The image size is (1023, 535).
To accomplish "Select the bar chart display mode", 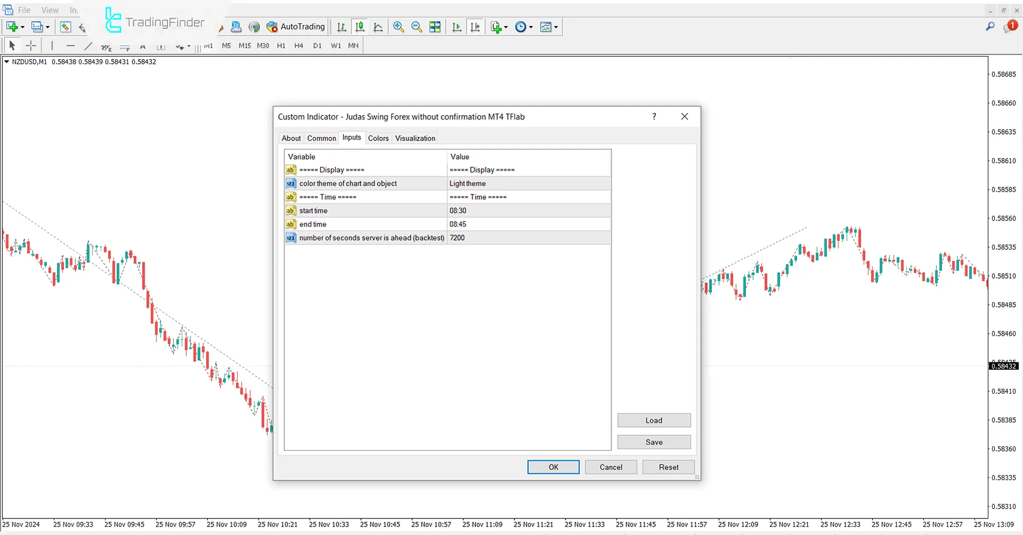I will pos(342,27).
